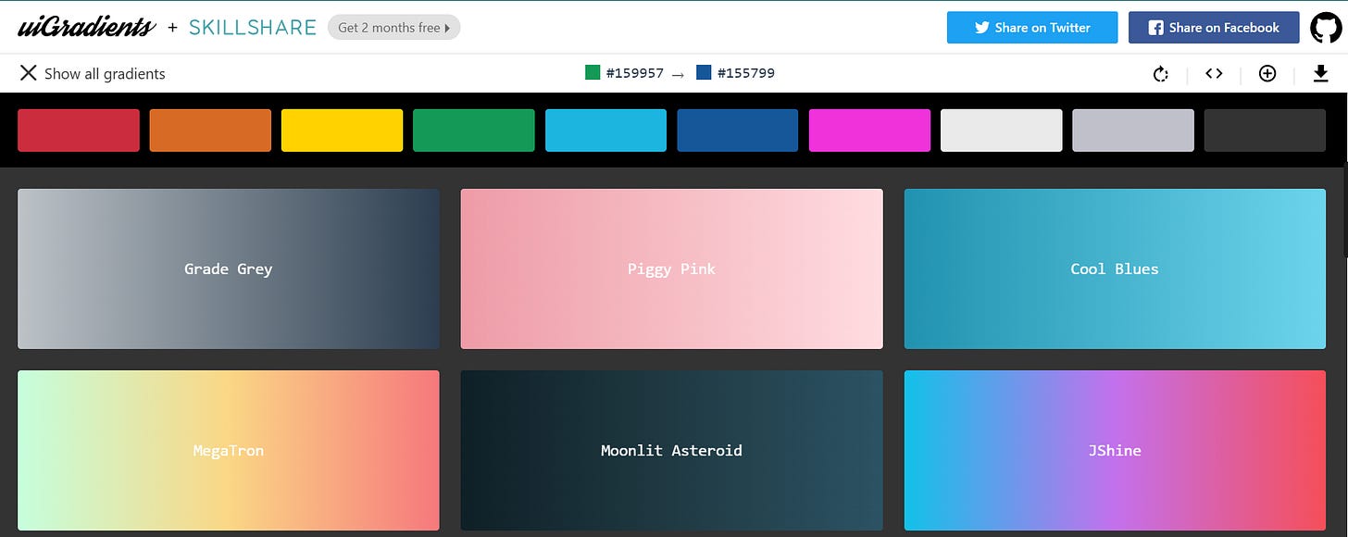Select the MegaTron gradient card
Image resolution: width=1348 pixels, height=537 pixels.
[228, 450]
